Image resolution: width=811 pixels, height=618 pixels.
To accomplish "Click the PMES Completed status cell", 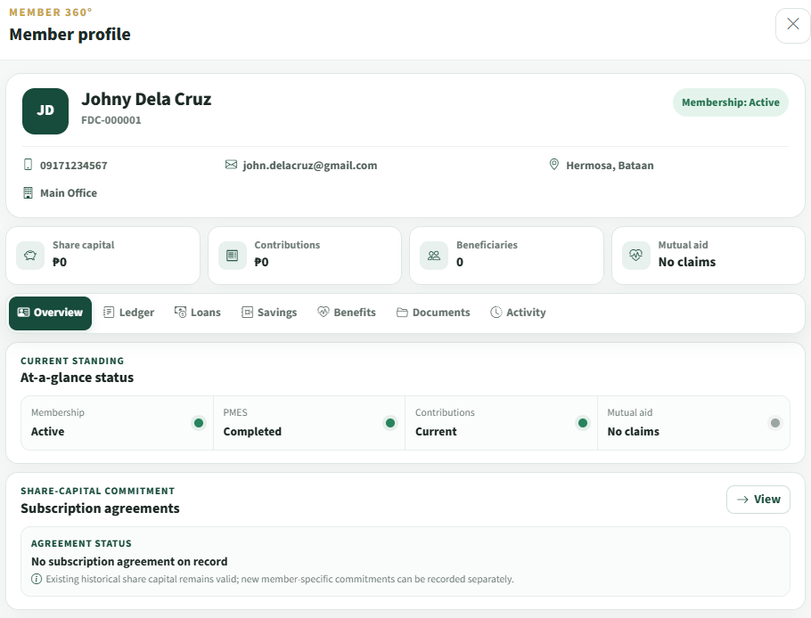I will [308, 423].
